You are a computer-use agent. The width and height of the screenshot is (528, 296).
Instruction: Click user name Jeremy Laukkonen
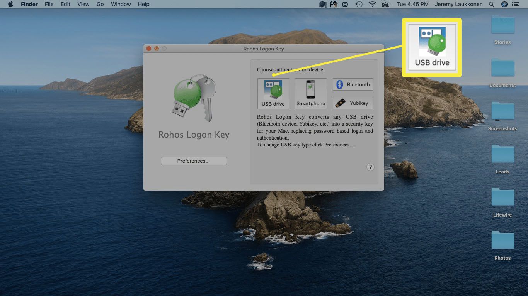tap(459, 4)
